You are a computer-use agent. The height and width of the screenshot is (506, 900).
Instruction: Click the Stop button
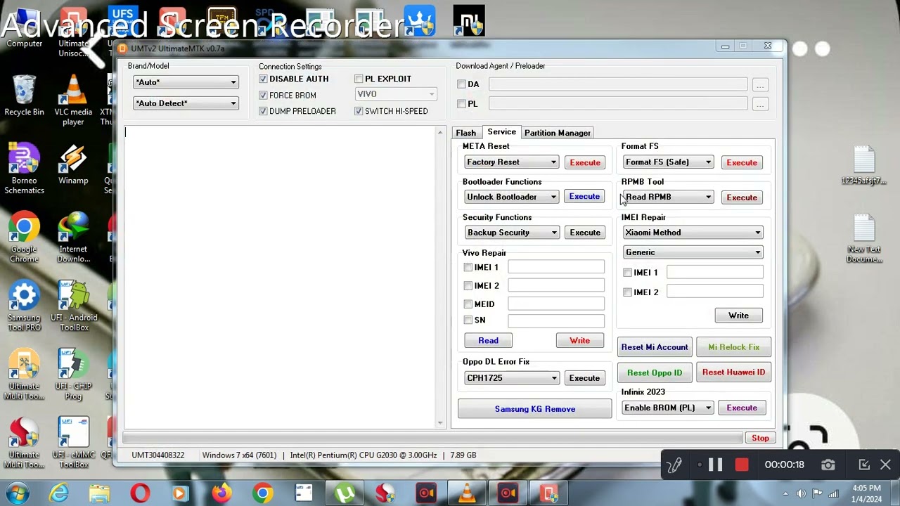[x=760, y=438]
